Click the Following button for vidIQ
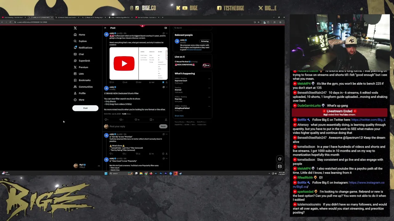This screenshot has height=221, width=394. coord(205,41)
